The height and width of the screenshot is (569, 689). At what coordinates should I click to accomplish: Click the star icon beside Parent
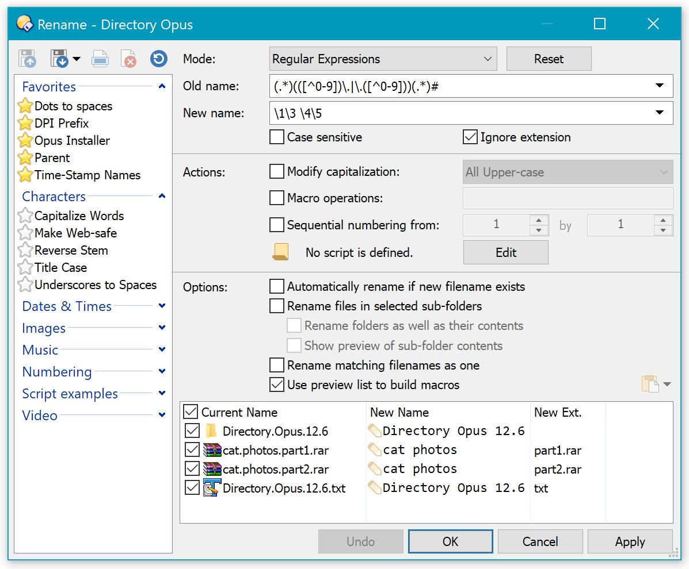(x=25, y=157)
